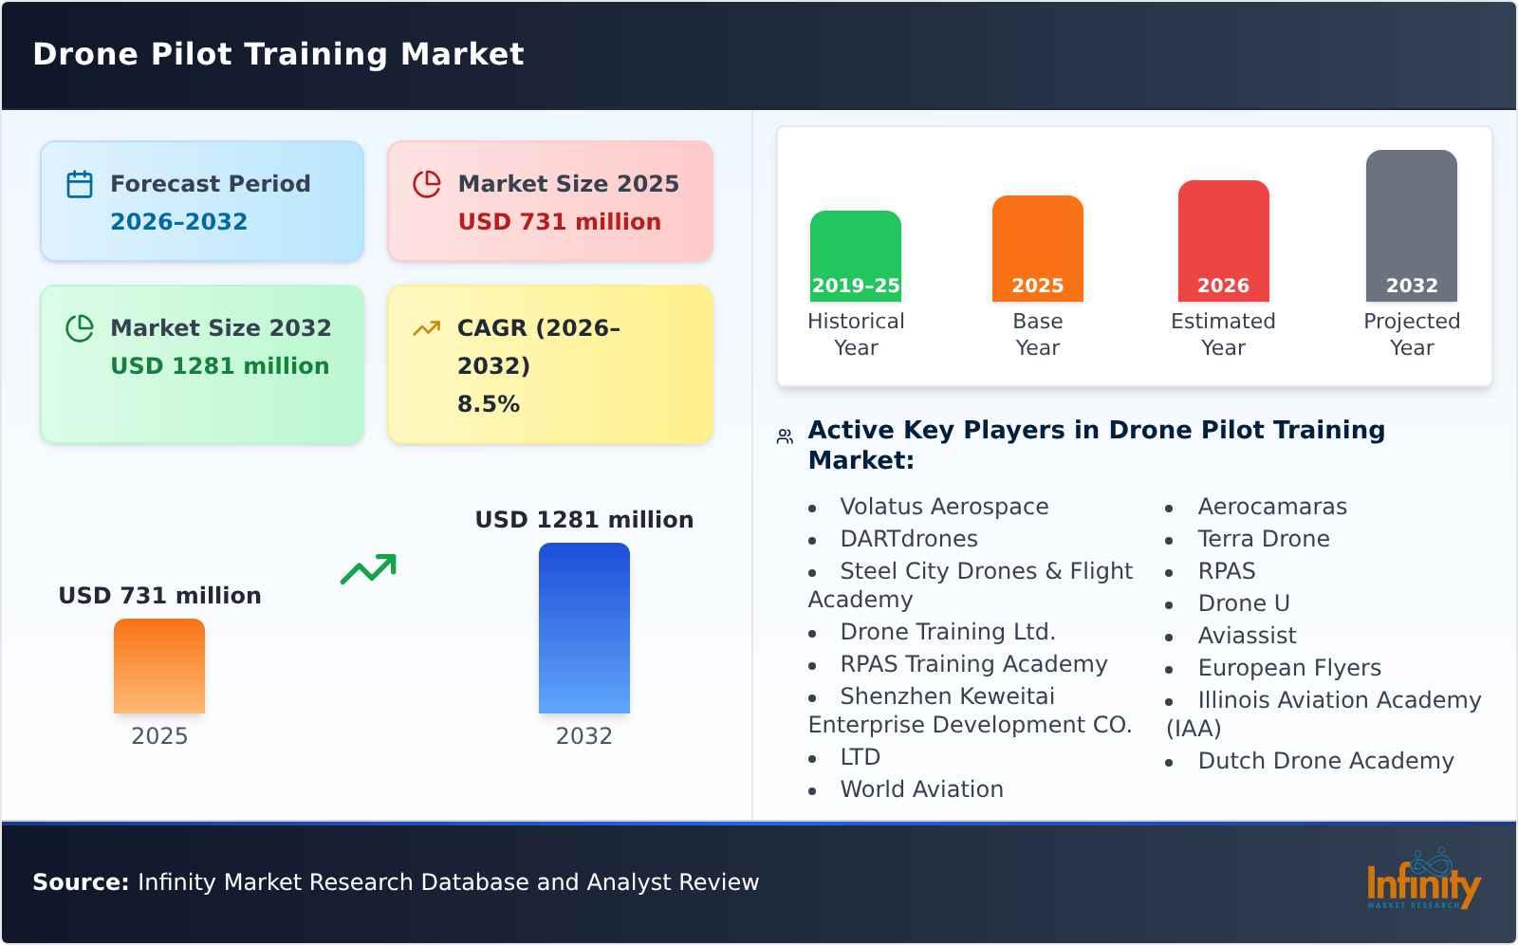Open the Market Size 2025 card

pyautogui.click(x=548, y=200)
